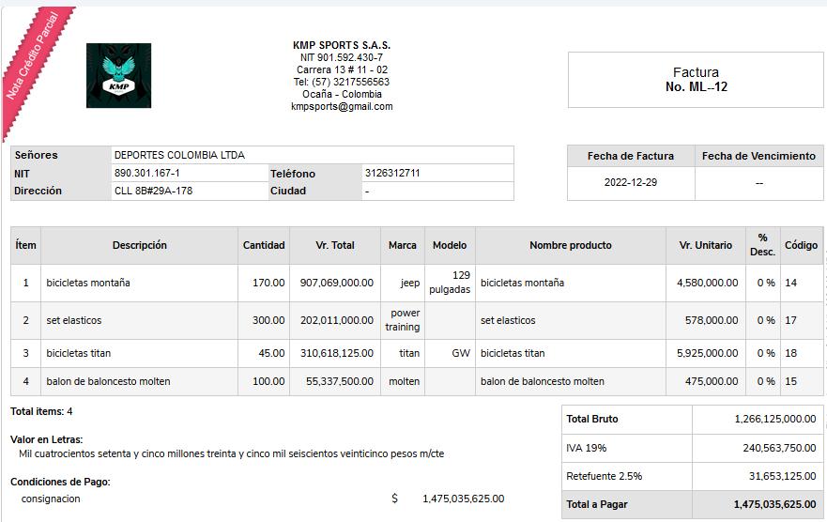Click the Total a Pagar amount in summary table
827x522 pixels.
(x=774, y=504)
